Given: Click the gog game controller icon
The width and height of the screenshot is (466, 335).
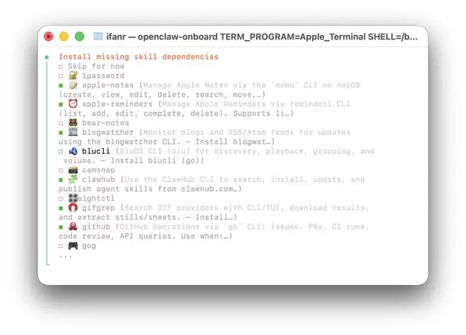Looking at the screenshot, I should coord(73,245).
